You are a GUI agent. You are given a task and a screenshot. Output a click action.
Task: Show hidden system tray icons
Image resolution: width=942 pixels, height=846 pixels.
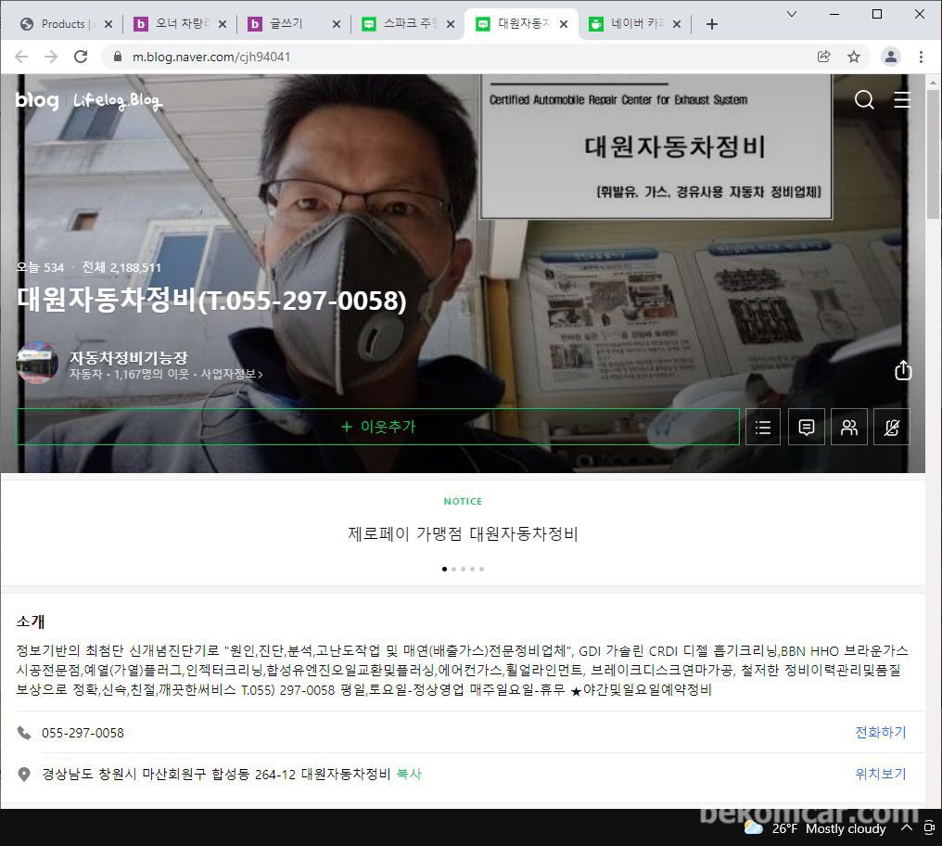[x=907, y=828]
